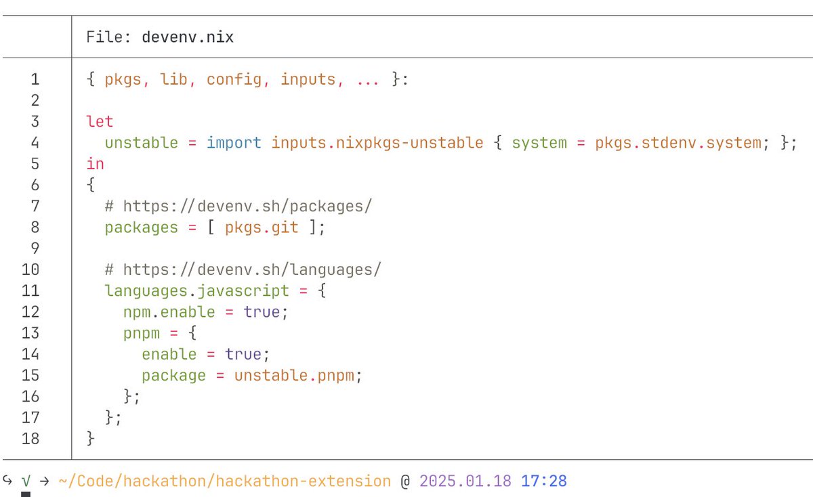This screenshot has width=813, height=497.
Task: Click the prompt path ~/Code/hackathon/hackathon-extension
Action: point(224,481)
